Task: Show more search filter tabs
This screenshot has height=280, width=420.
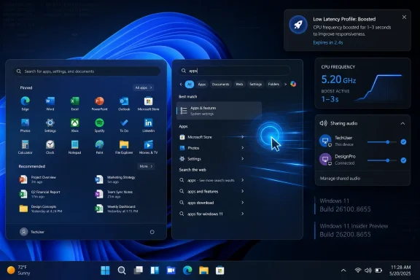Action: (285, 84)
